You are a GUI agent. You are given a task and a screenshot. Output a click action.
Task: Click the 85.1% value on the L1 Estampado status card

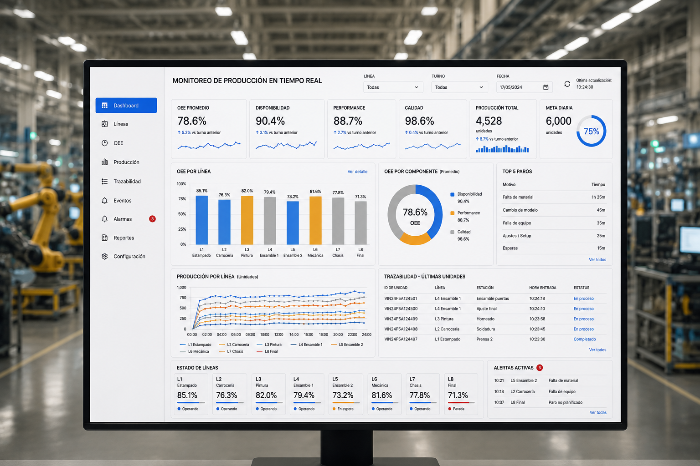187,395
